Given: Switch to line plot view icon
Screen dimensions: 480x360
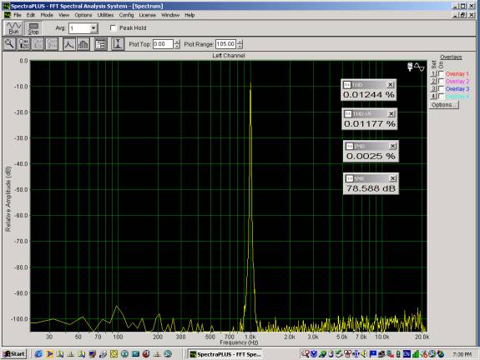Looking at the screenshot, I should [x=69, y=44].
